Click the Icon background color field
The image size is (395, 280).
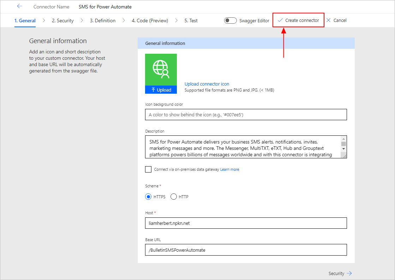click(x=246, y=115)
